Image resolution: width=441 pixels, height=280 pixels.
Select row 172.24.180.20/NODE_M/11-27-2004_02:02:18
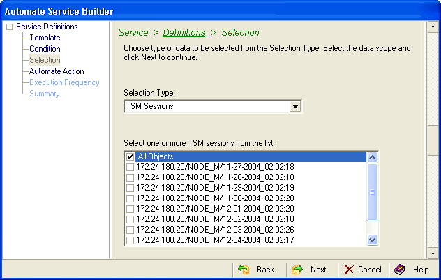pyautogui.click(x=246, y=167)
